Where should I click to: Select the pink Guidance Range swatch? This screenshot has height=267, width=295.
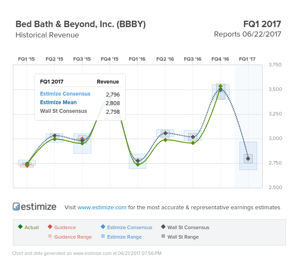click(50, 236)
